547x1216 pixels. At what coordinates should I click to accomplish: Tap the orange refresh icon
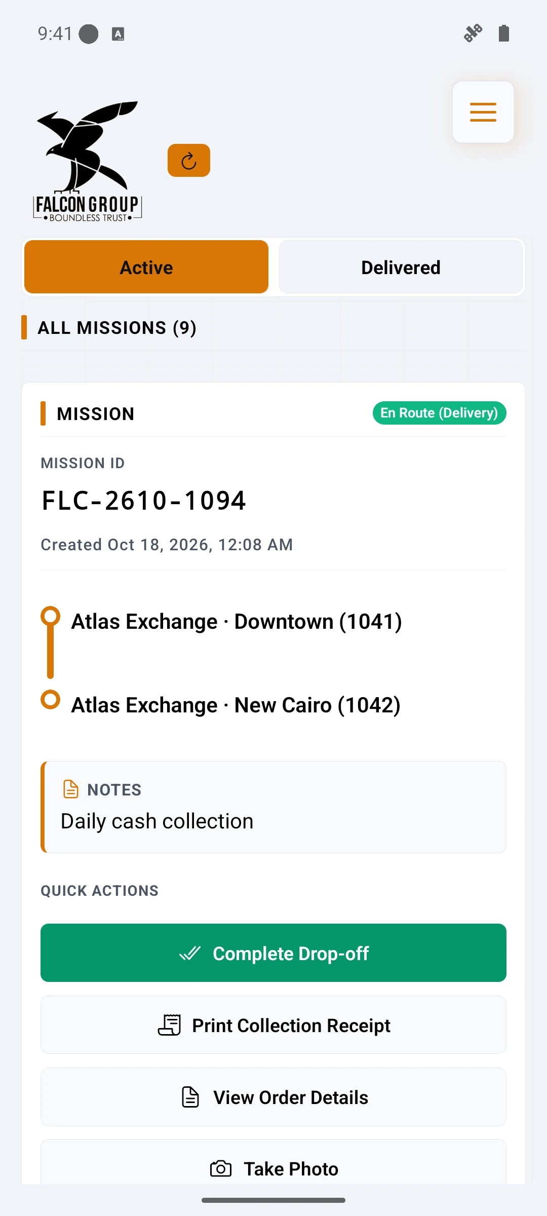coord(189,161)
